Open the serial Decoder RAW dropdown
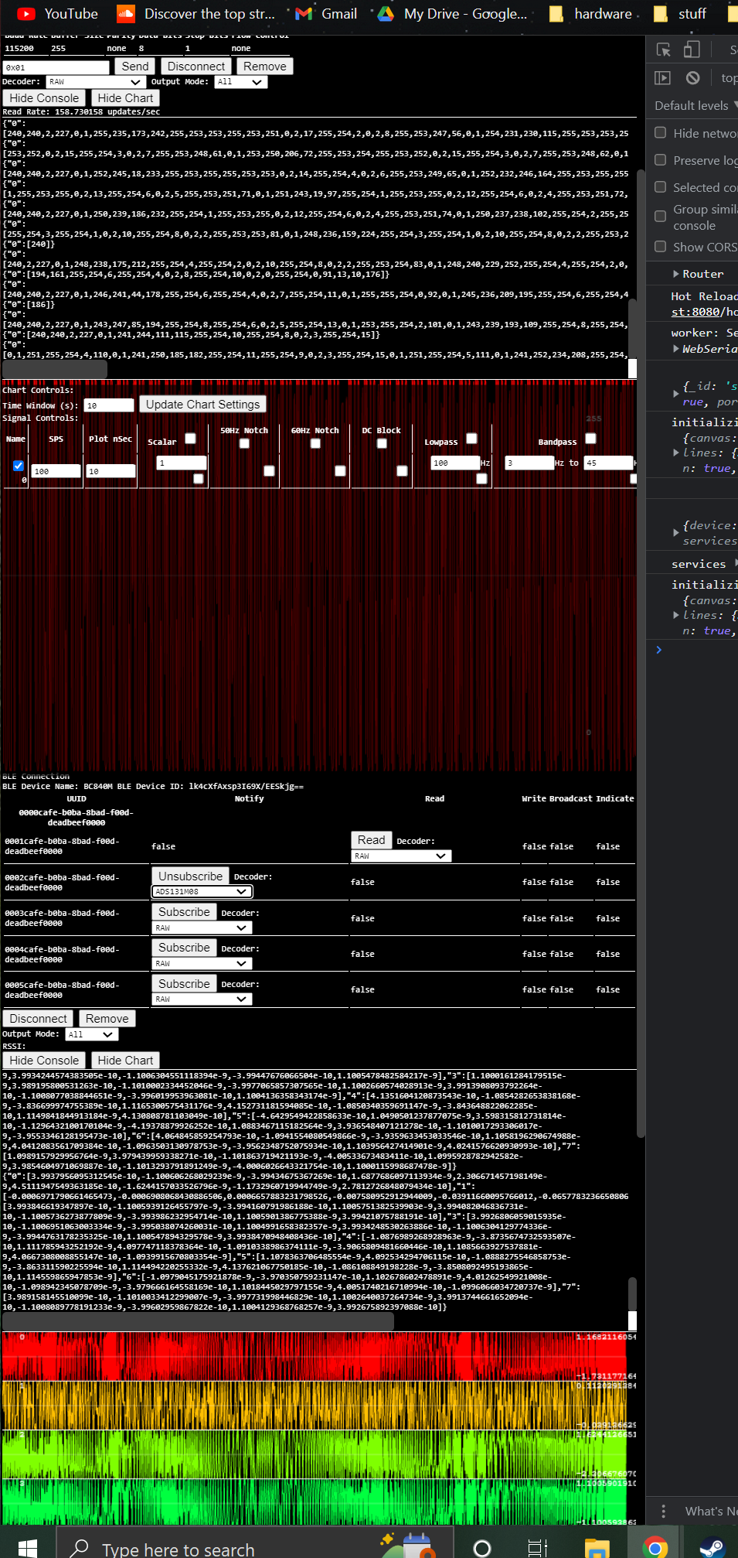 pyautogui.click(x=95, y=82)
